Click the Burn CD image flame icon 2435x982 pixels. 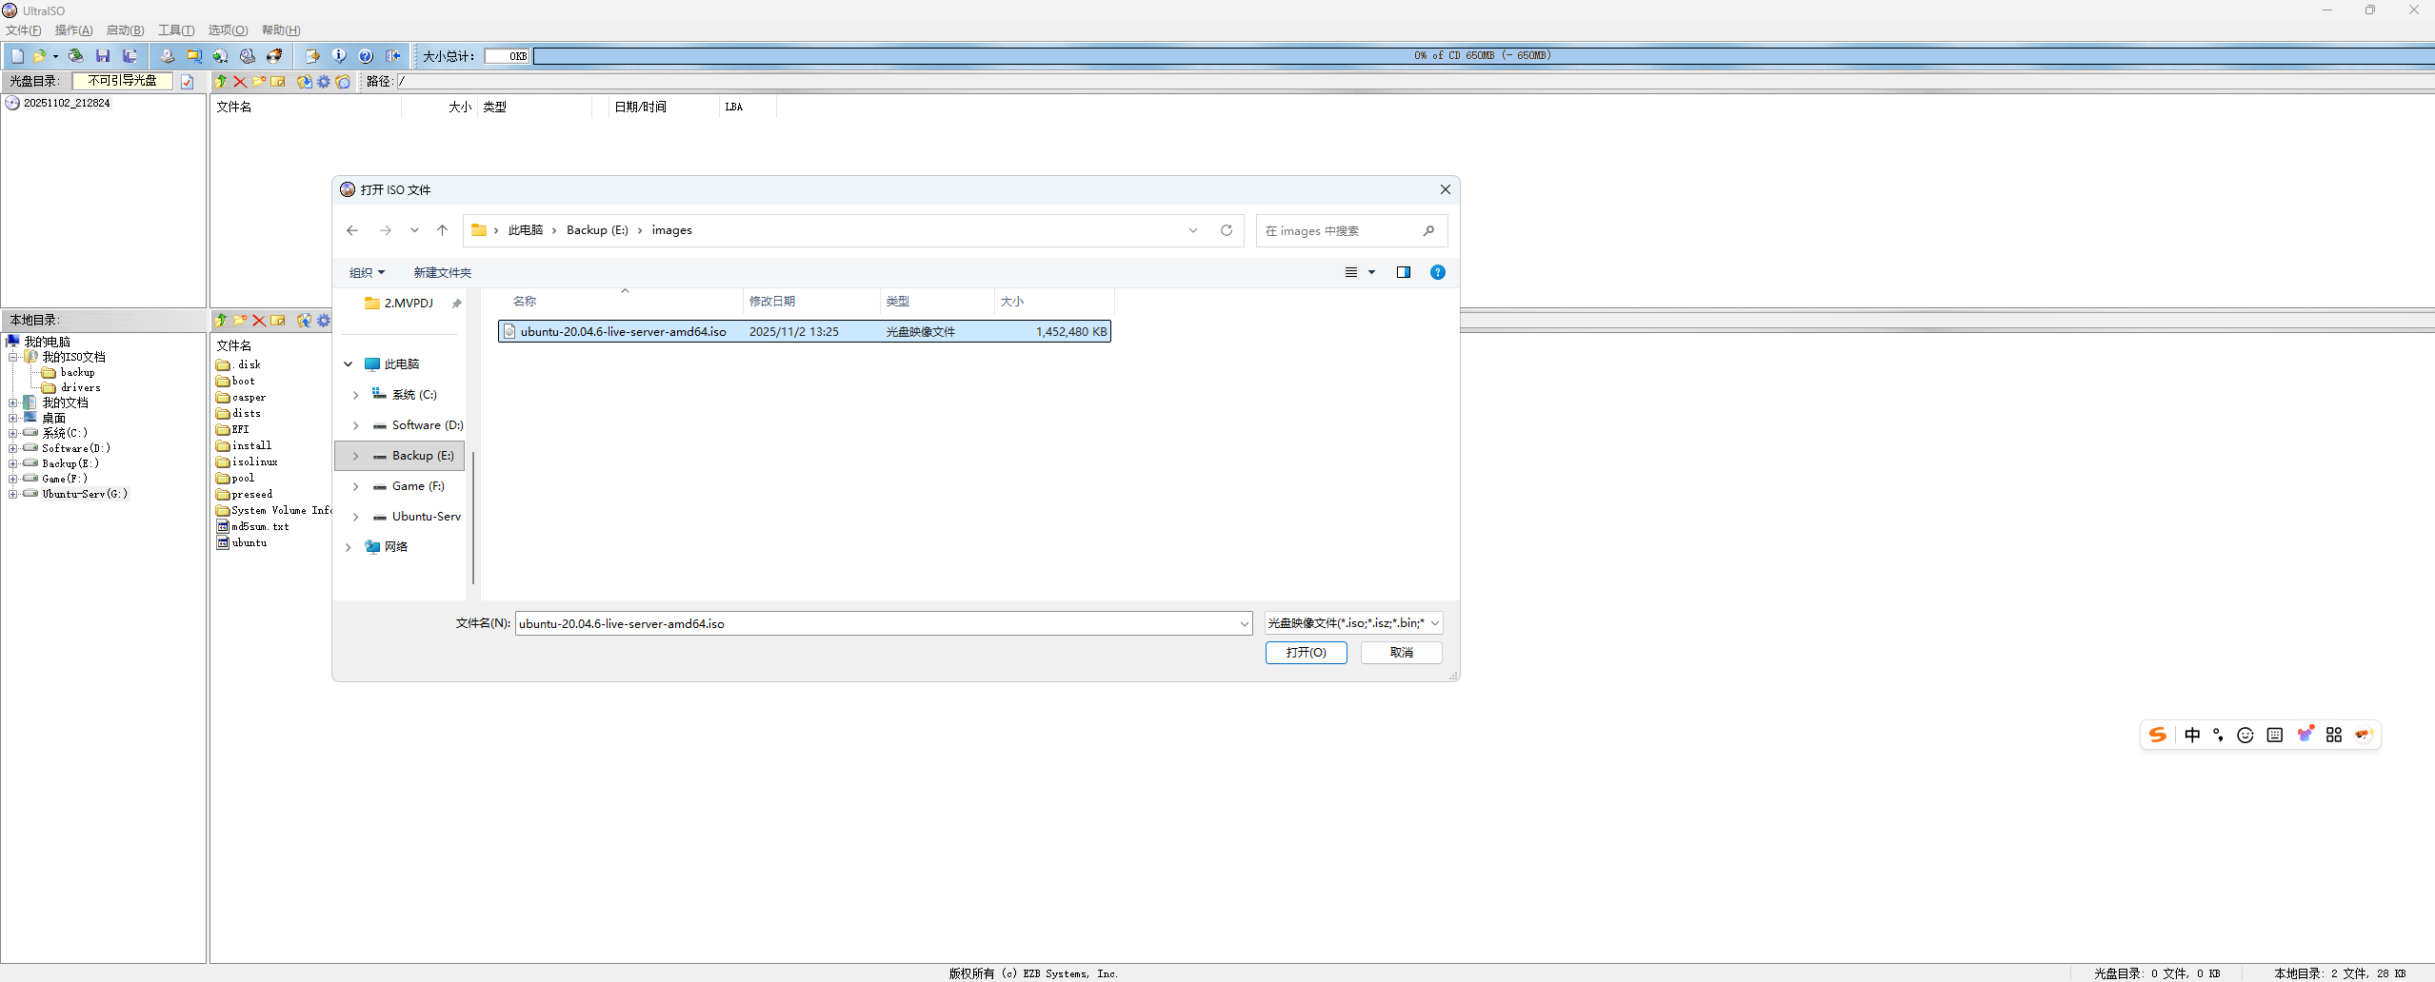point(274,56)
